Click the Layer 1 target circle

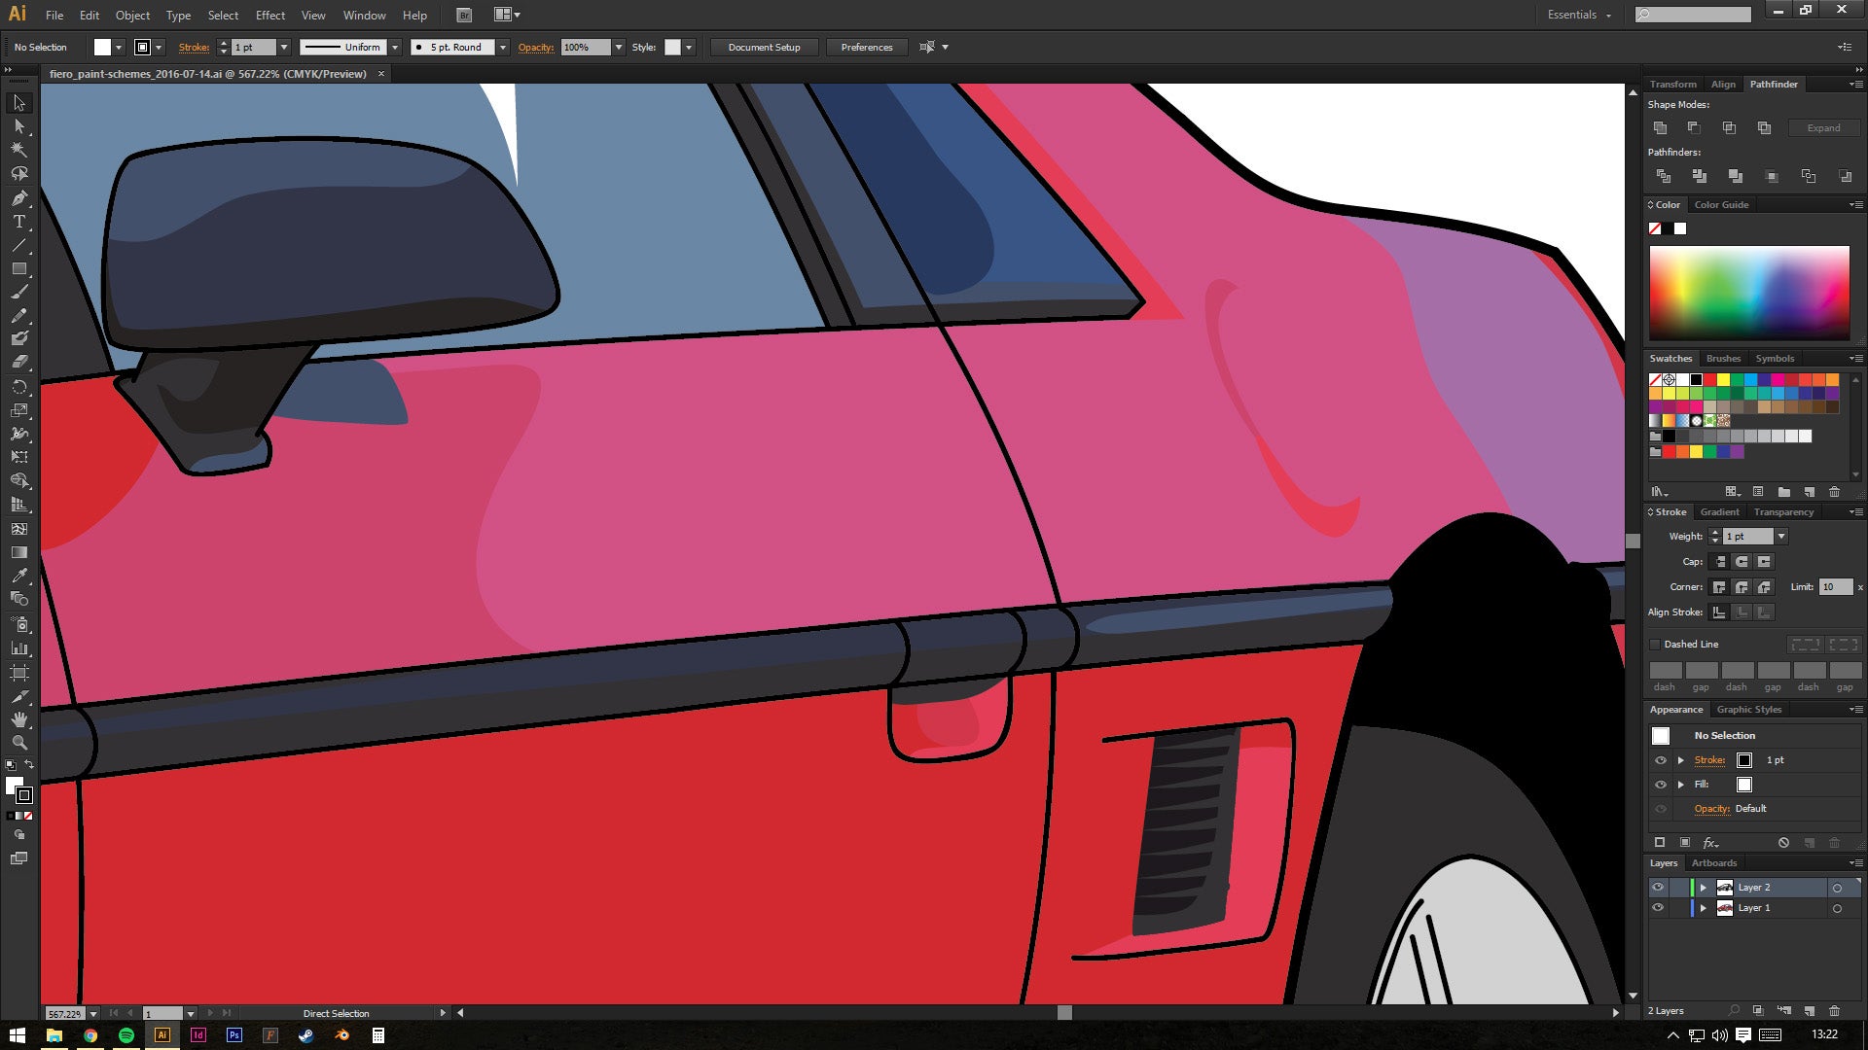(1837, 908)
